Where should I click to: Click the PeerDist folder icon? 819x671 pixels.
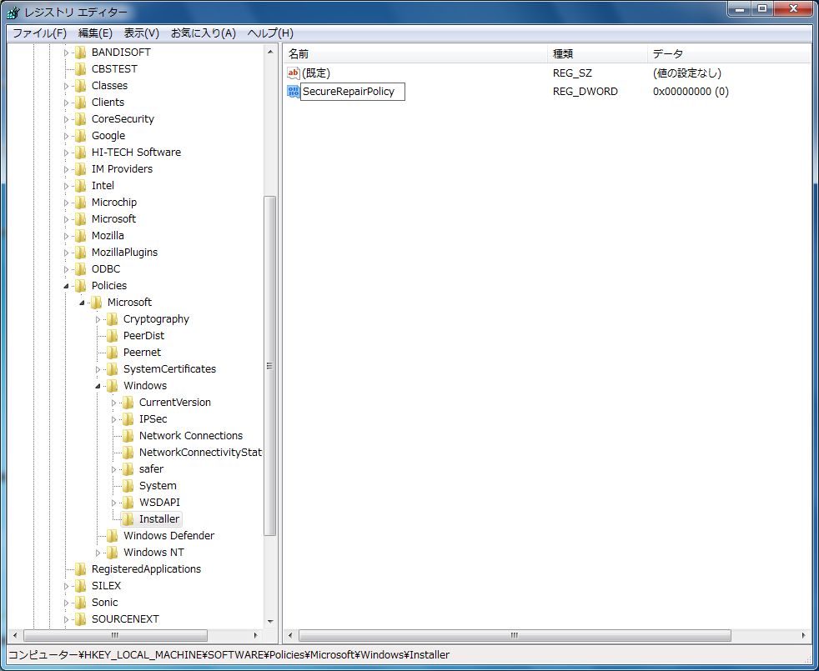113,336
